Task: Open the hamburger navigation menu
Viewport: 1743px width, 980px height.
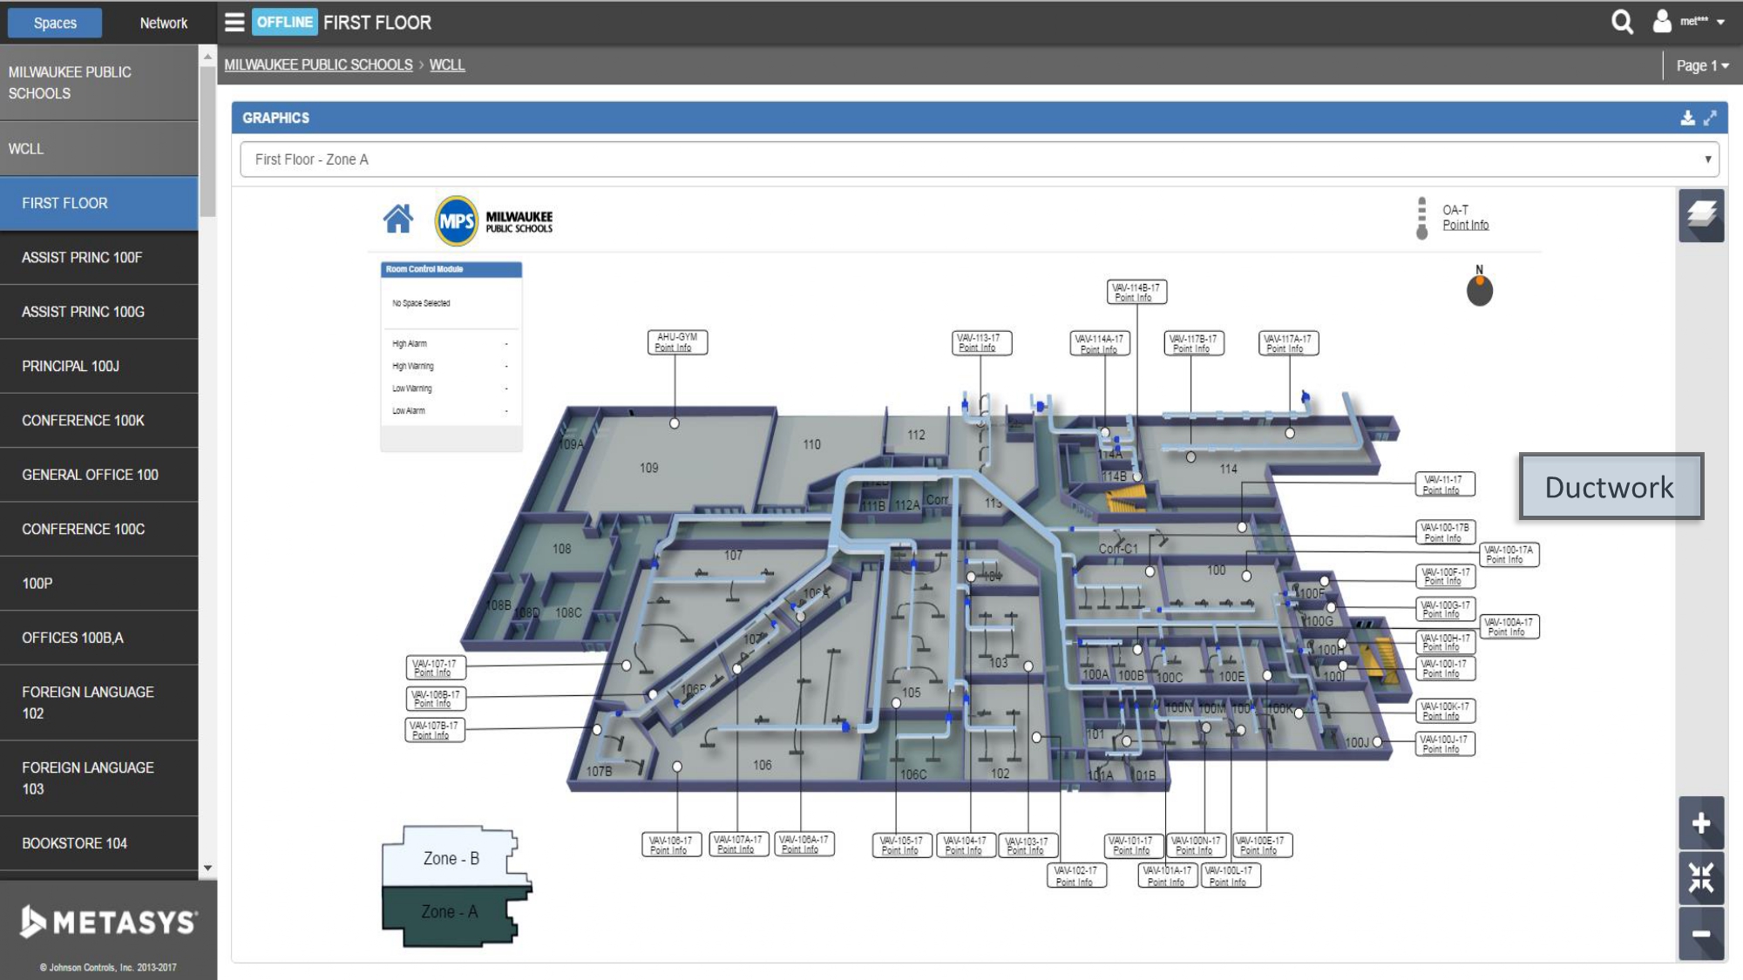Action: coord(234,23)
